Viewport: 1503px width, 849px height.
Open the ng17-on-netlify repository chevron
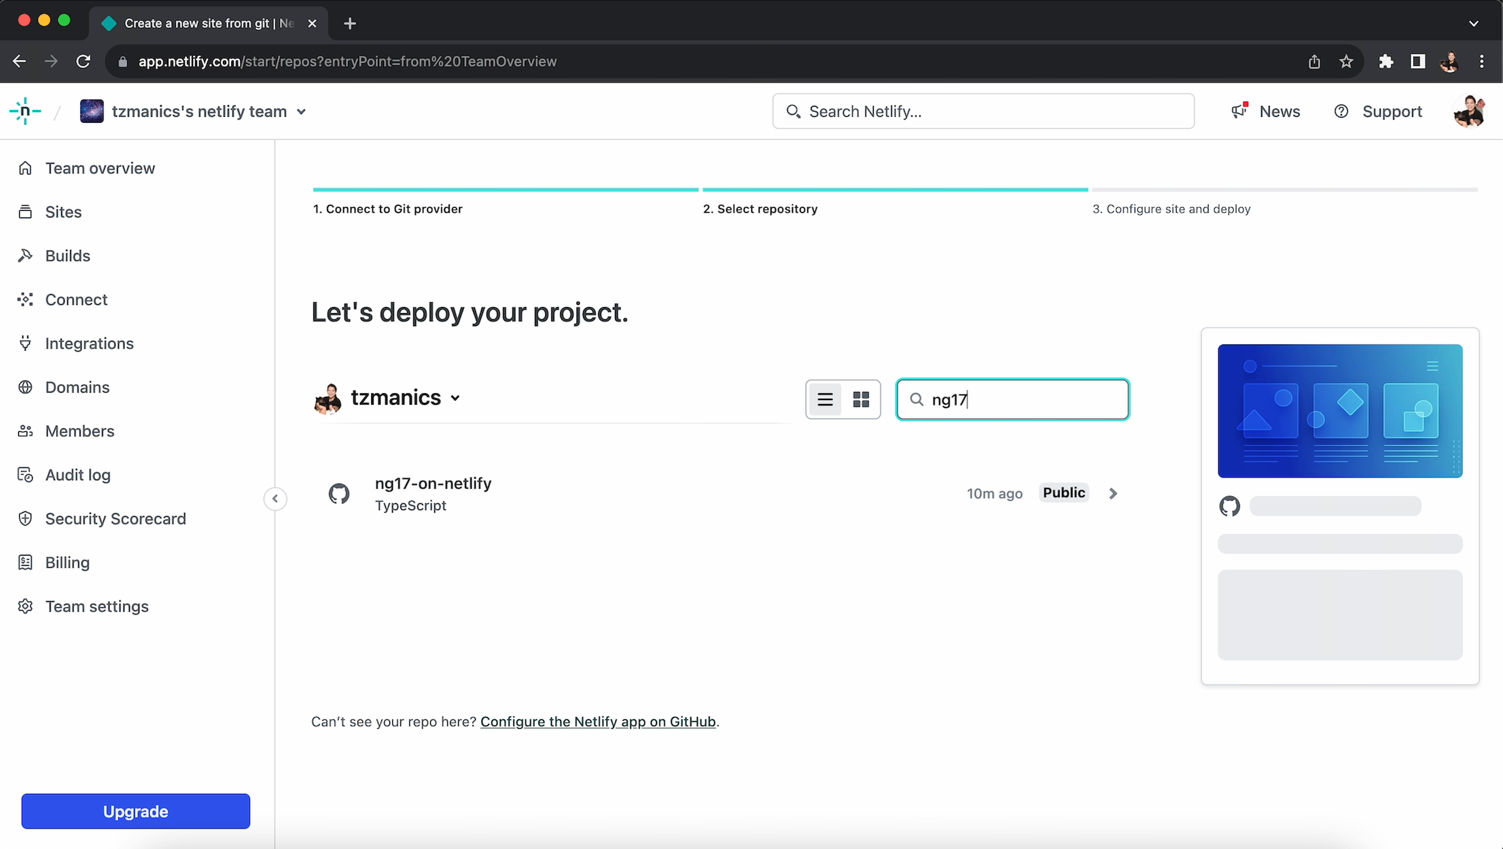click(x=1113, y=494)
